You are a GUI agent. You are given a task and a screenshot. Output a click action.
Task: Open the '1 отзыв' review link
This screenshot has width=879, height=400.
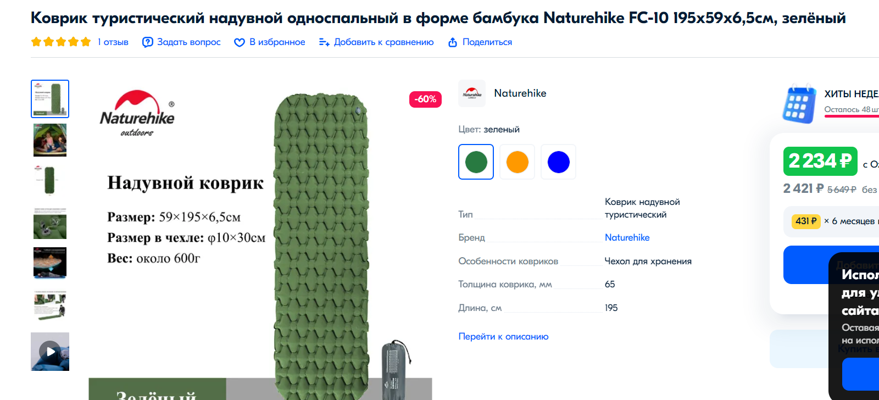point(113,42)
